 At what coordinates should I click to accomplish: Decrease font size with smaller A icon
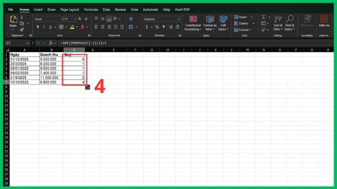86,19
